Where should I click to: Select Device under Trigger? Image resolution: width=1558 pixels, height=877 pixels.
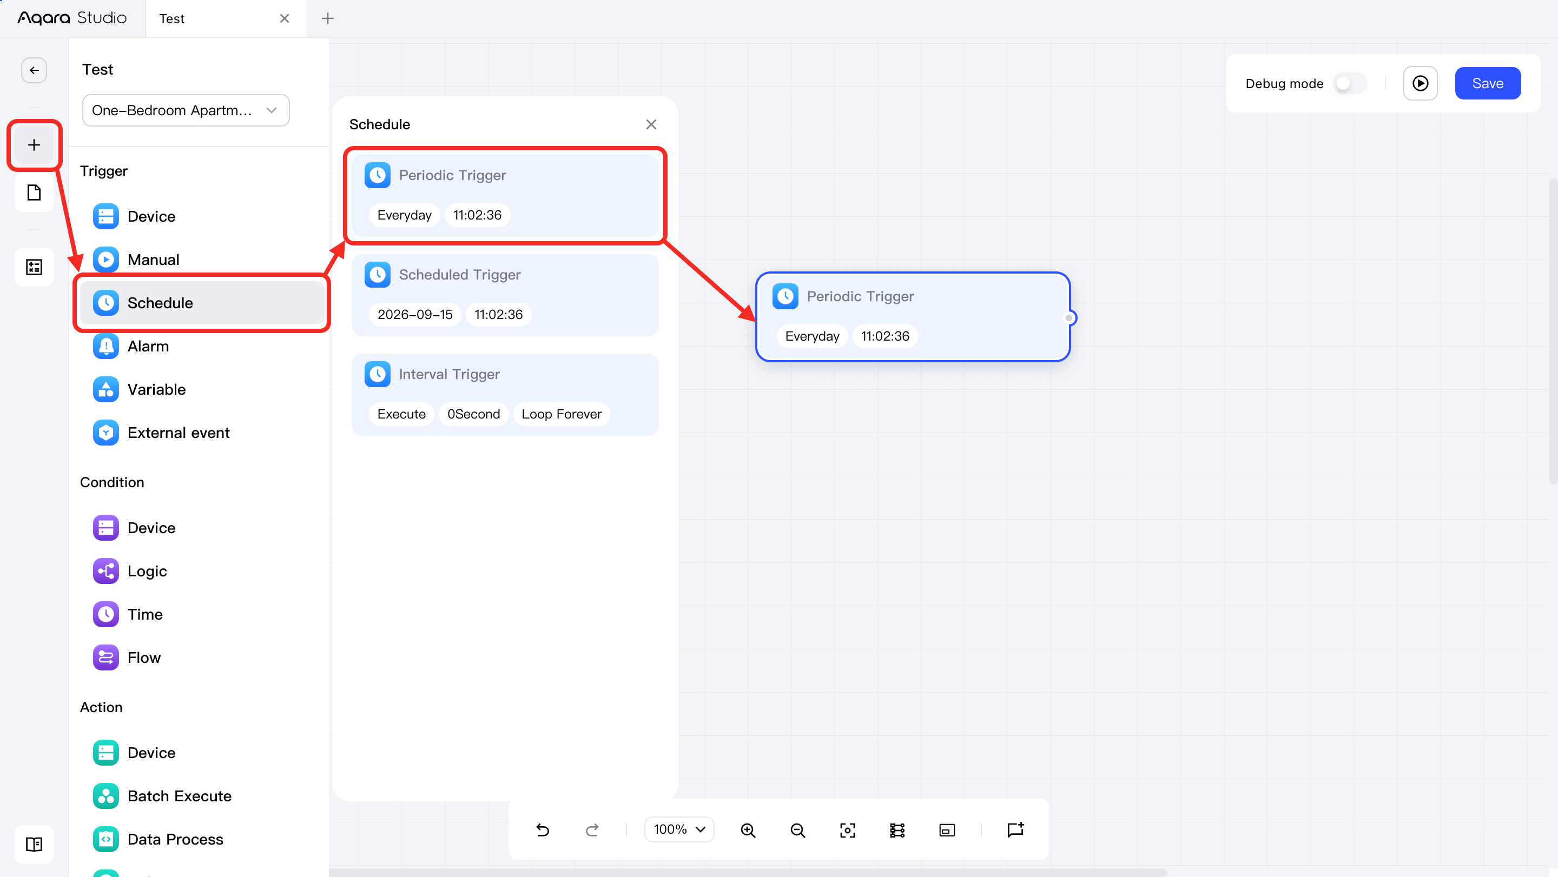202,216
